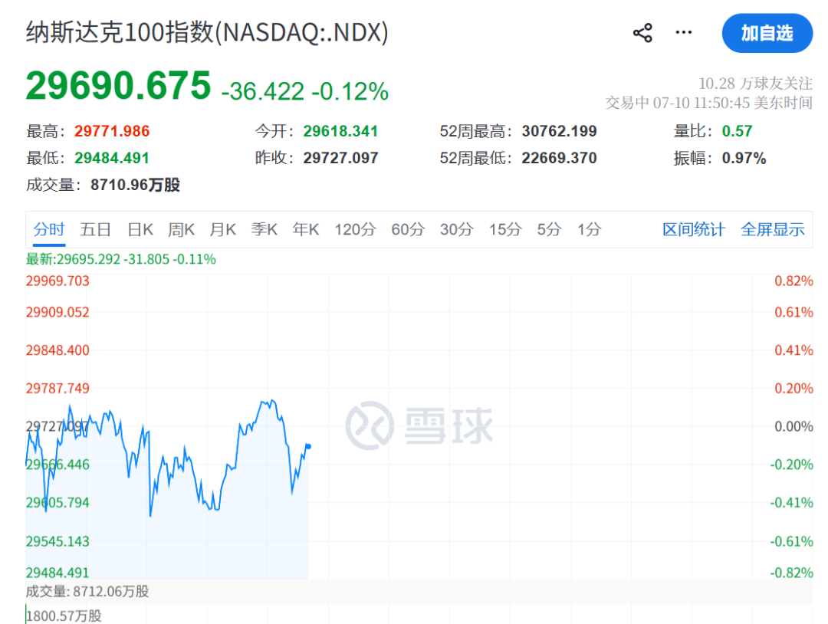
Task: Click the 成交量 value 8710.96万股
Action: (x=135, y=185)
